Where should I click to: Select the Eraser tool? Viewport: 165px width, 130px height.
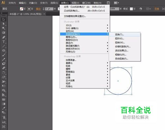4,68
